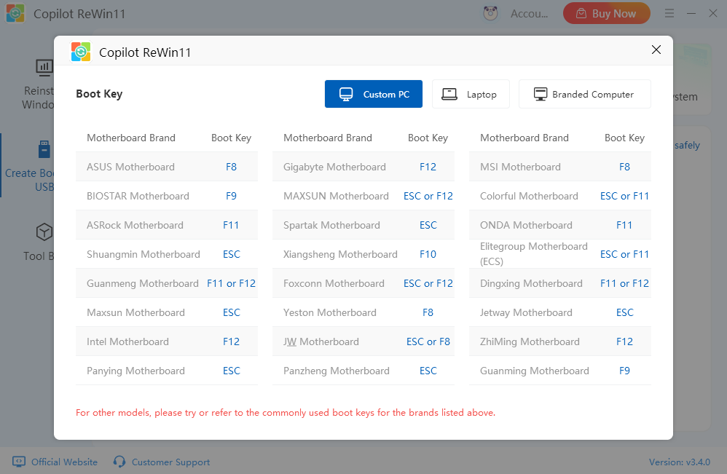The image size is (727, 474).
Task: Close the Boot Key dialog
Action: [x=656, y=50]
